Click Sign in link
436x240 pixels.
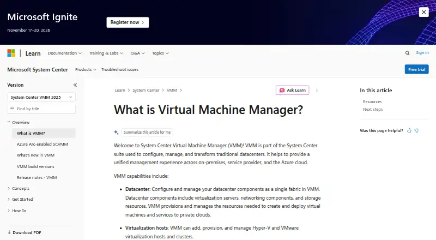point(422,52)
